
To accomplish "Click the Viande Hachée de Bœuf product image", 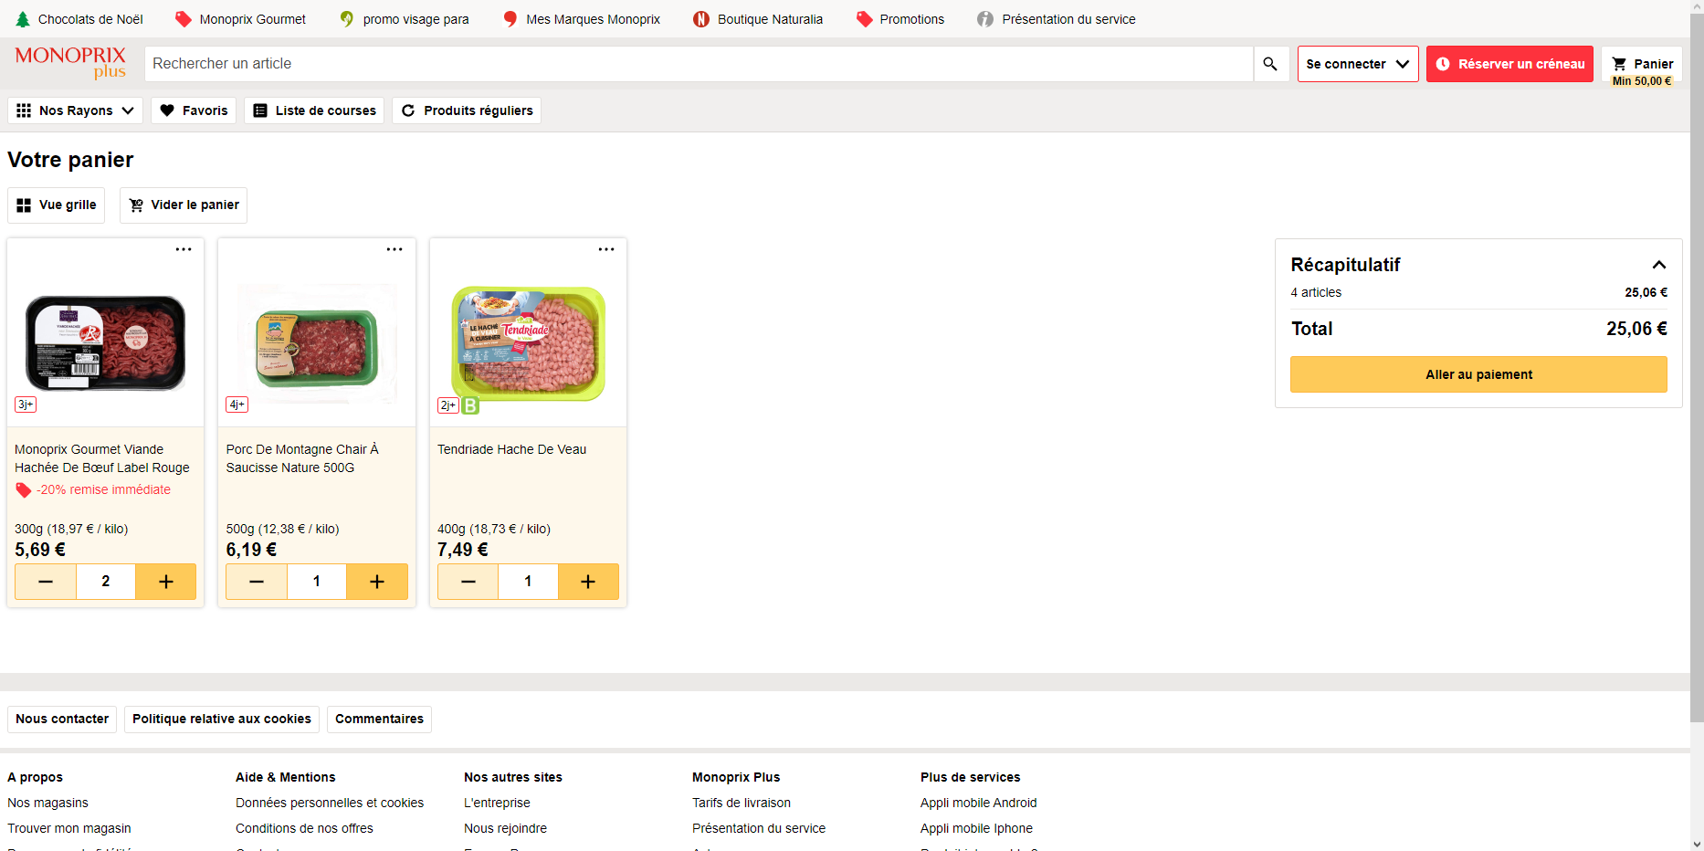I will (106, 343).
